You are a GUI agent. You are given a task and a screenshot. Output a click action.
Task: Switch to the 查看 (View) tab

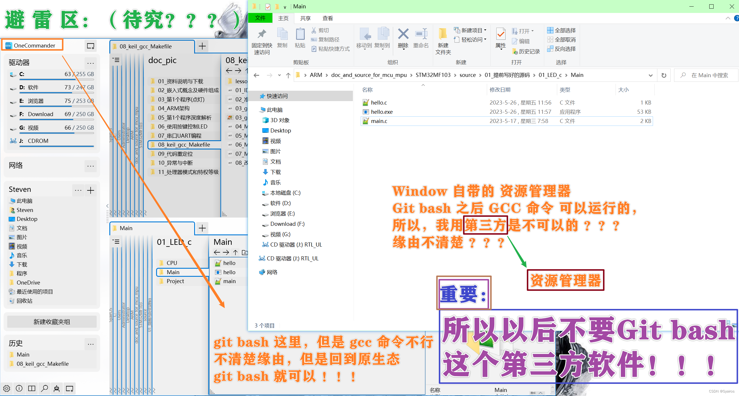pos(328,18)
